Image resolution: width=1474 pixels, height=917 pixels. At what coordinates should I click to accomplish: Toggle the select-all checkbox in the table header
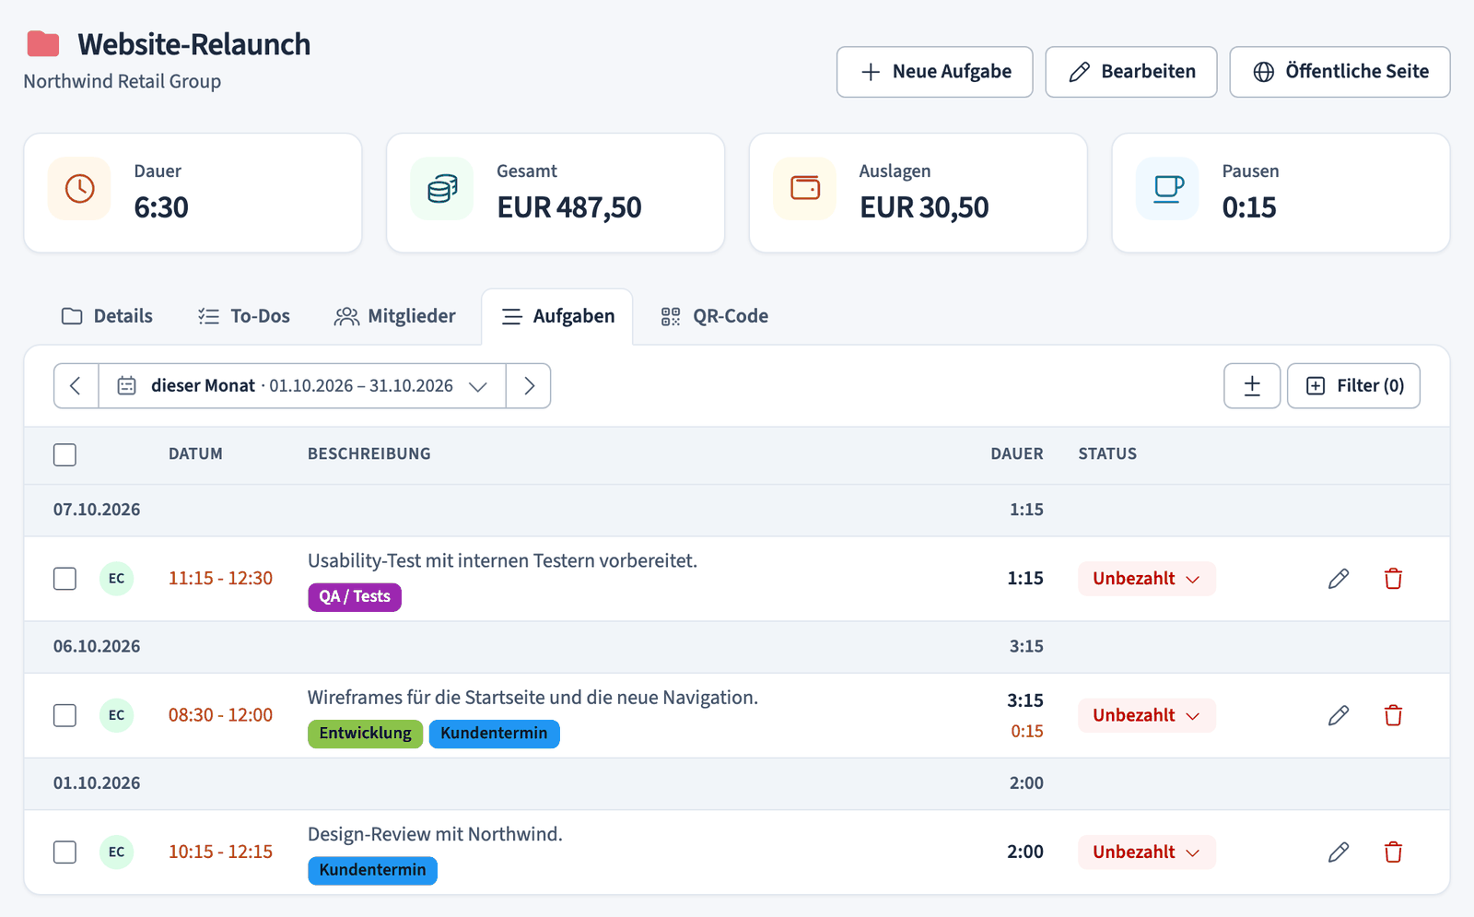pyautogui.click(x=64, y=454)
